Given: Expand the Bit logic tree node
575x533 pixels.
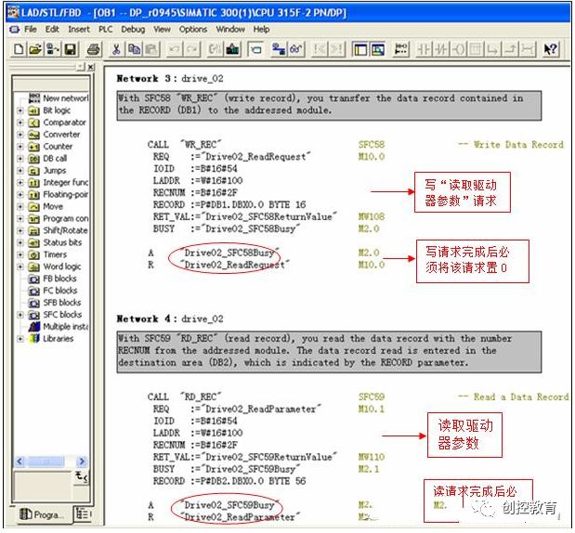Looking at the screenshot, I should point(20,110).
